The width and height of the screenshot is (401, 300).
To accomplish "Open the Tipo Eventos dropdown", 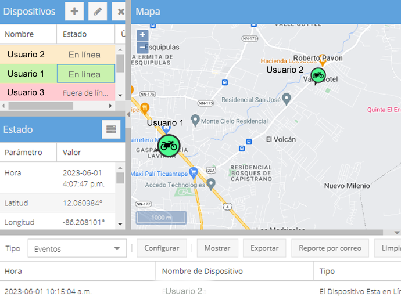I will click(77, 248).
